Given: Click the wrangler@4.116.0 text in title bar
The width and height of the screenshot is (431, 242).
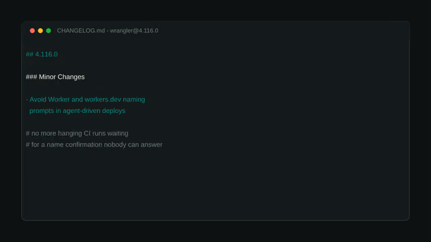Looking at the screenshot, I should click(x=134, y=31).
